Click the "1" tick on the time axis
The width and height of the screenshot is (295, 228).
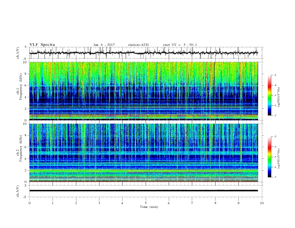[53, 203]
